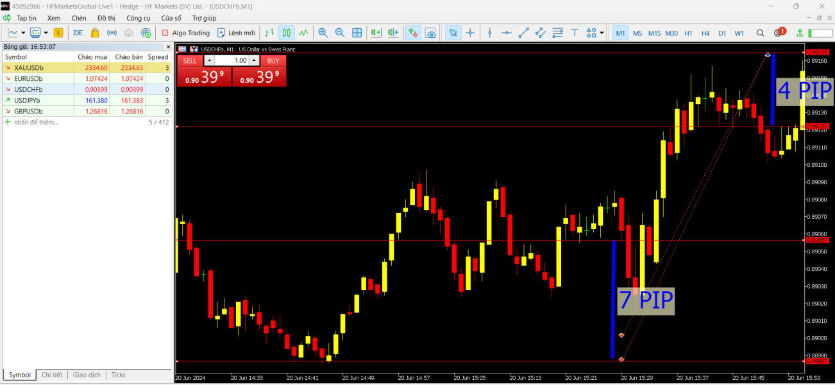Click the SELL one-click trading button

coord(190,60)
